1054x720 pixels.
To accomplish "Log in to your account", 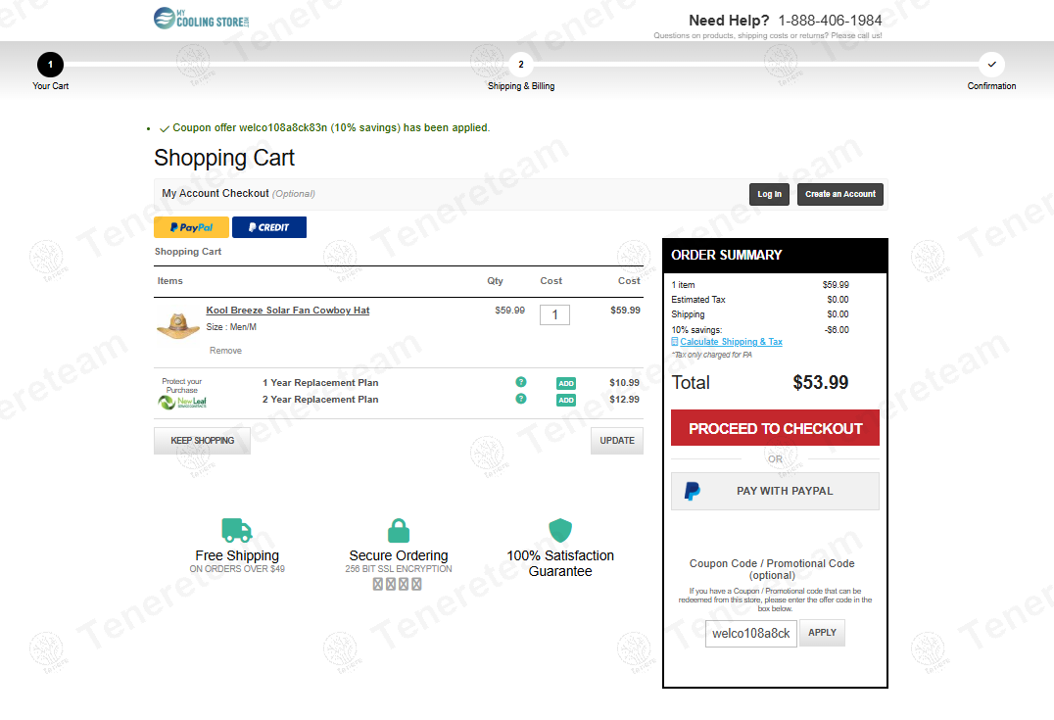I will [770, 194].
